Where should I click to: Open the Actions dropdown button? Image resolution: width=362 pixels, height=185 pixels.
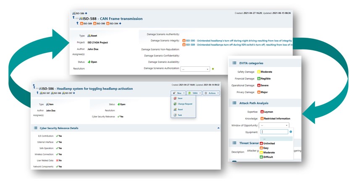click(211, 93)
